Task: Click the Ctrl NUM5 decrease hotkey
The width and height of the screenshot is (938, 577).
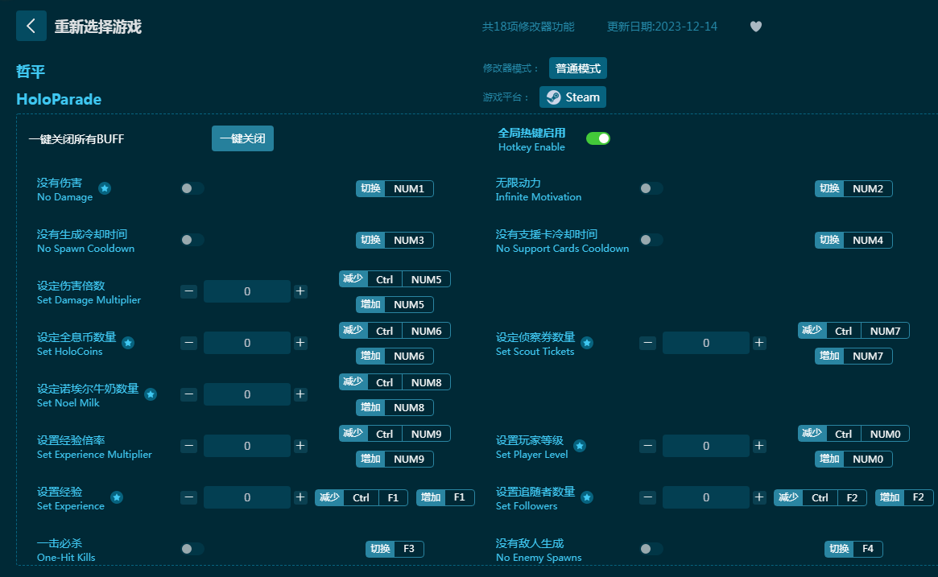Action: 395,279
